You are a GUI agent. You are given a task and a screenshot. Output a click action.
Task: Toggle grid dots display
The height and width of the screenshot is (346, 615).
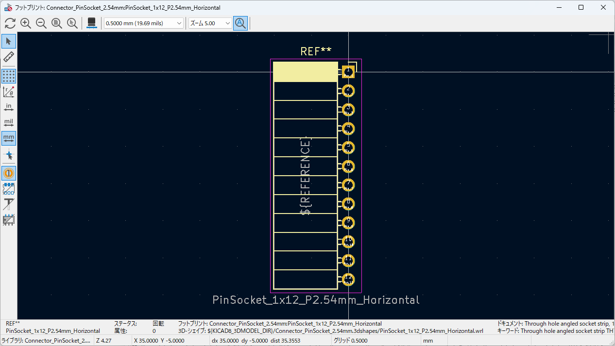[x=9, y=76]
